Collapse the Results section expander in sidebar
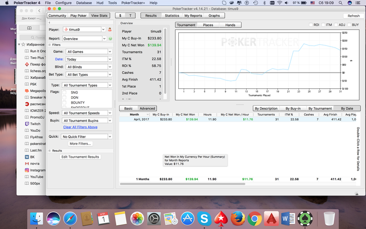This screenshot has height=229, width=366. 50,151
